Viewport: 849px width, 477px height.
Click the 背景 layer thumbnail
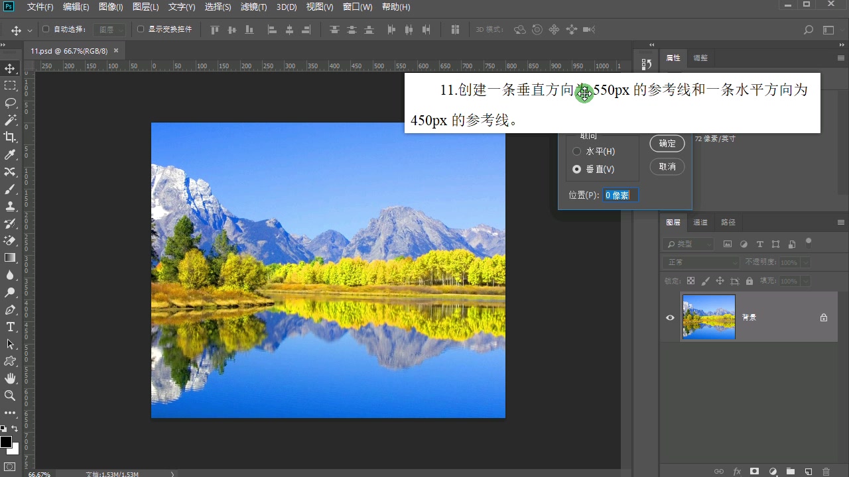[709, 317]
